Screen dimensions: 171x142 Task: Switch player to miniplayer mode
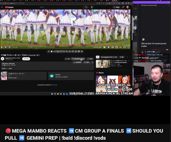coord(112,47)
